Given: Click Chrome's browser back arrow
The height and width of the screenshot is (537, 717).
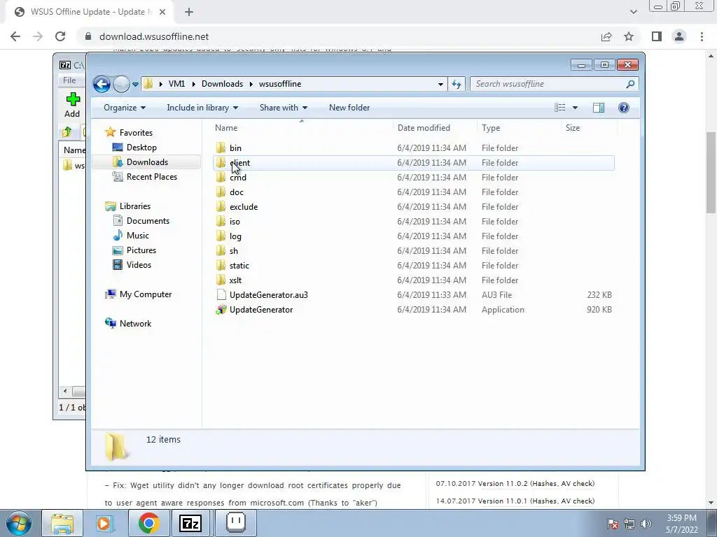Looking at the screenshot, I should coord(15,36).
